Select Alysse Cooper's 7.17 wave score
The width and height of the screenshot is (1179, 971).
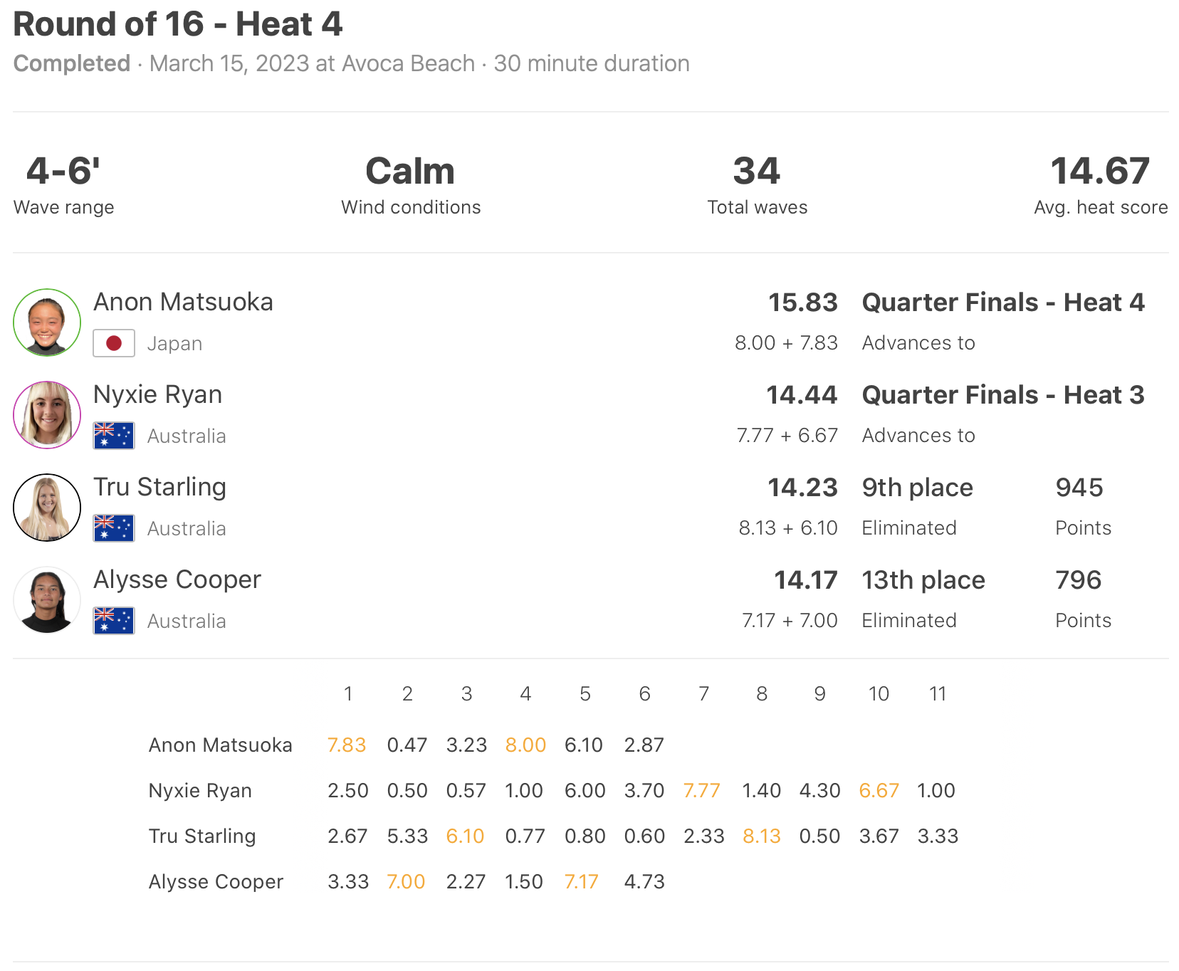(582, 881)
